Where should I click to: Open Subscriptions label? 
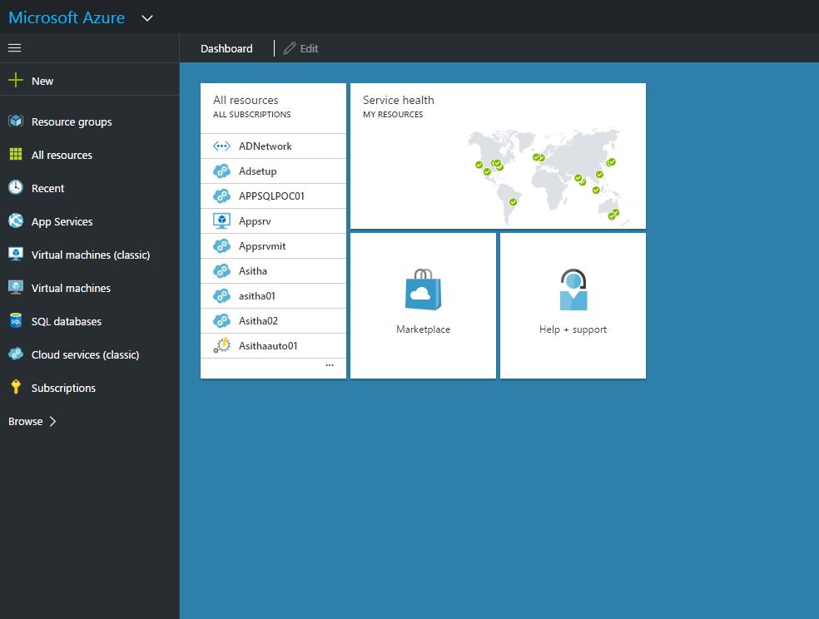click(63, 389)
